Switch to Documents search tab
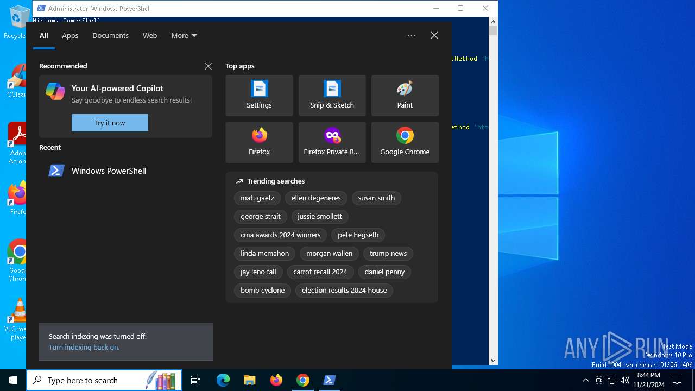 (110, 35)
